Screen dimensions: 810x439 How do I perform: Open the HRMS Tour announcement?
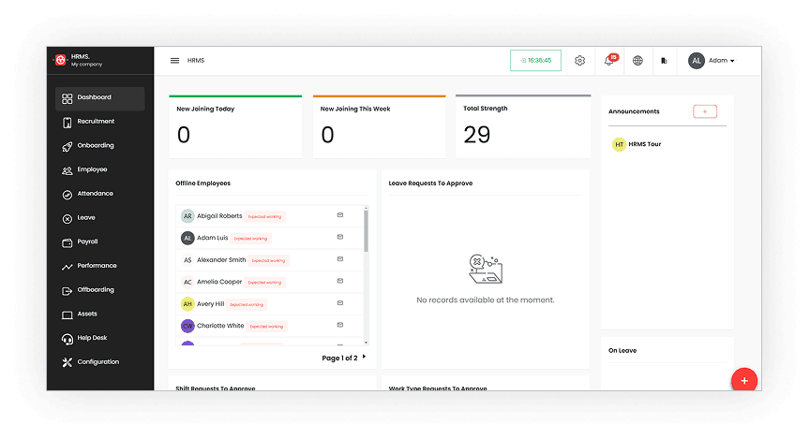[x=644, y=144]
